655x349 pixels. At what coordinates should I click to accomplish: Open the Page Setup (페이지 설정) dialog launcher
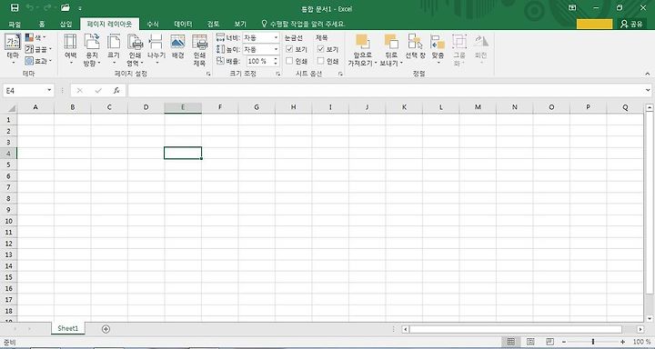208,74
